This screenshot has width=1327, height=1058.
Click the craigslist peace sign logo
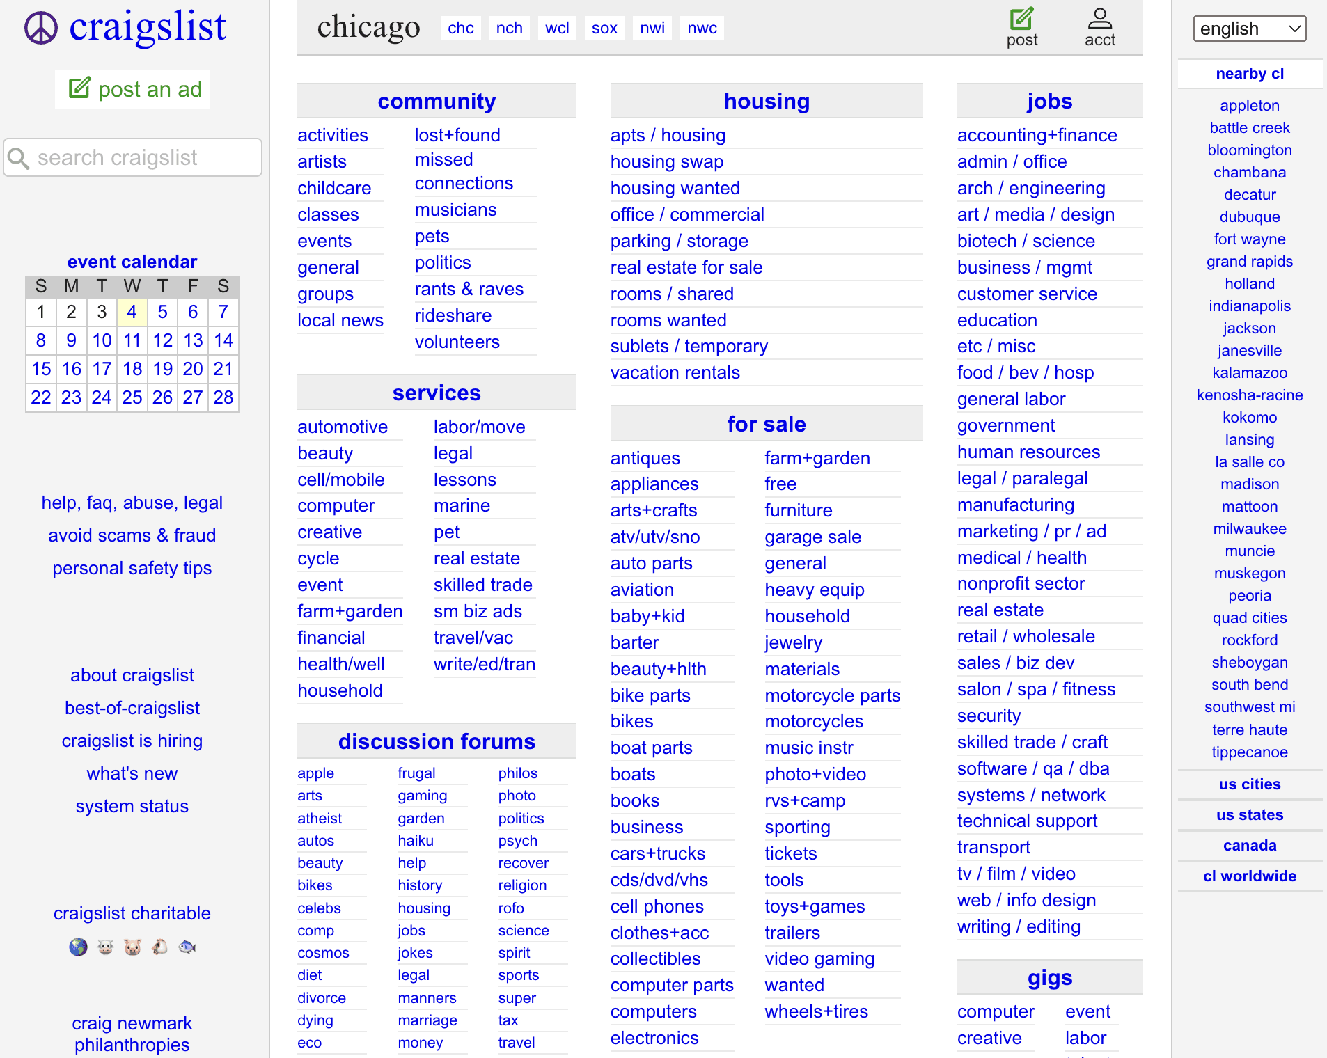pyautogui.click(x=41, y=29)
